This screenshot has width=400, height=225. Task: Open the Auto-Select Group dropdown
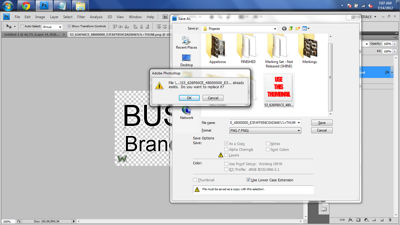[52, 26]
